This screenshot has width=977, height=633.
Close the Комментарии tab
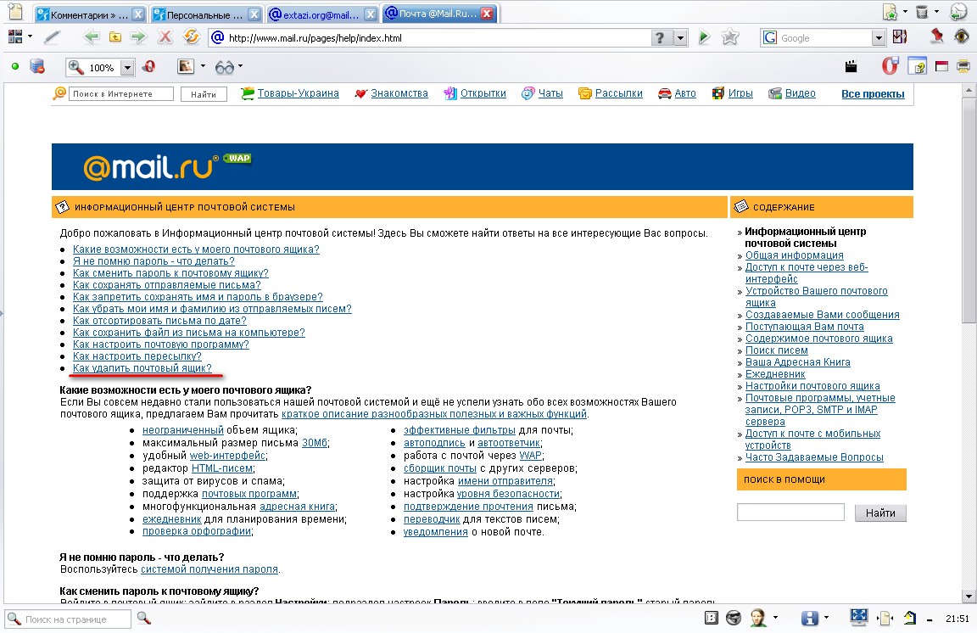139,14
